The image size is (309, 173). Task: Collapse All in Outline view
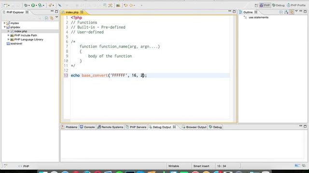click(x=281, y=12)
